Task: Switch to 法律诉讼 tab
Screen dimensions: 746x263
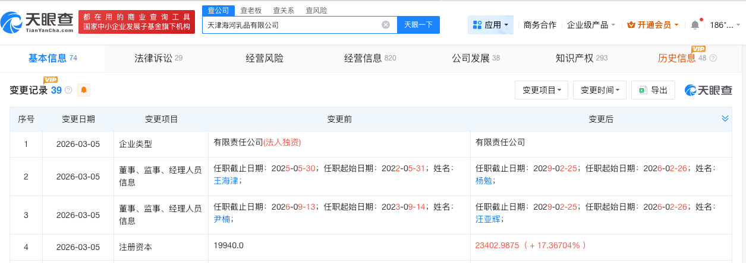Action: point(158,58)
